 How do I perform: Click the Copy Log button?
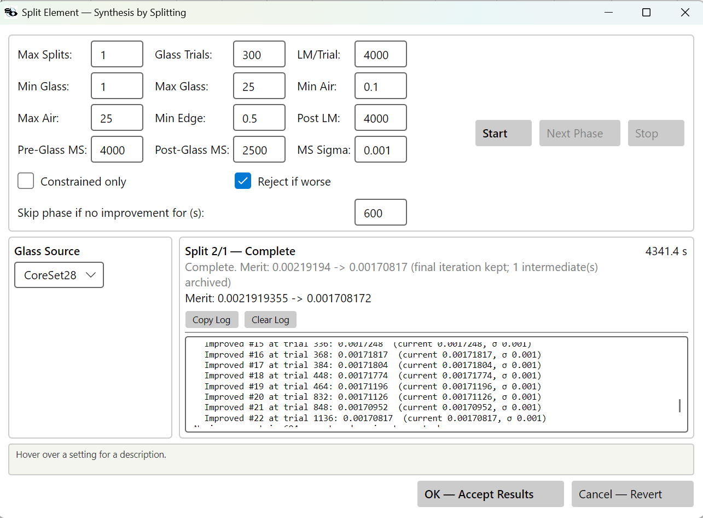point(212,320)
